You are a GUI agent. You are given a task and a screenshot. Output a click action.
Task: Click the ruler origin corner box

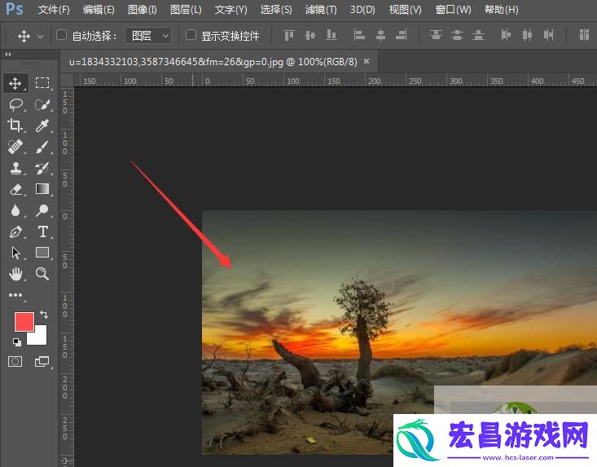tap(67, 81)
